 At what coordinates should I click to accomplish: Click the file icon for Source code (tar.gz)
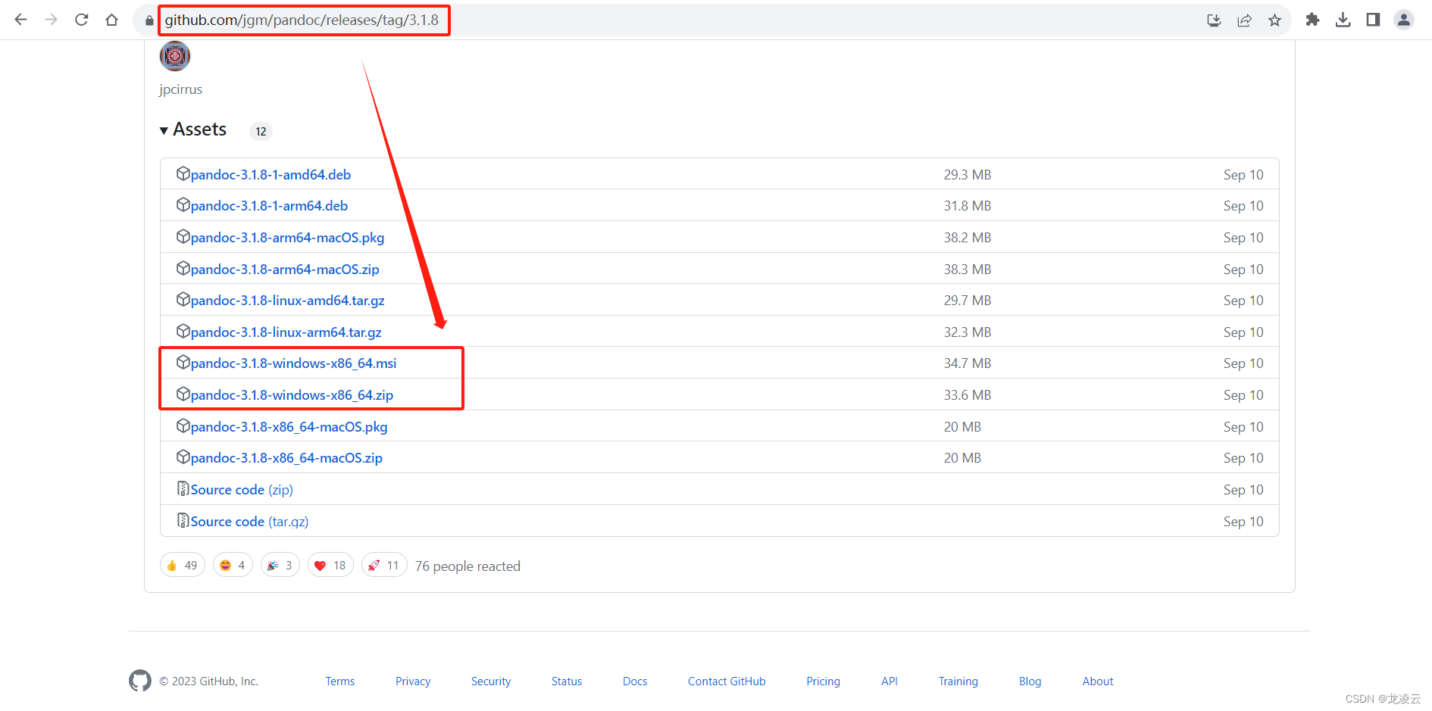(183, 520)
